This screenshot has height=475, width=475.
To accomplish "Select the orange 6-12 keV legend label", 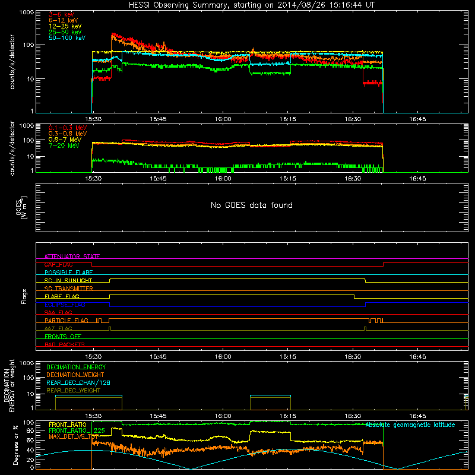I will 64,20.
